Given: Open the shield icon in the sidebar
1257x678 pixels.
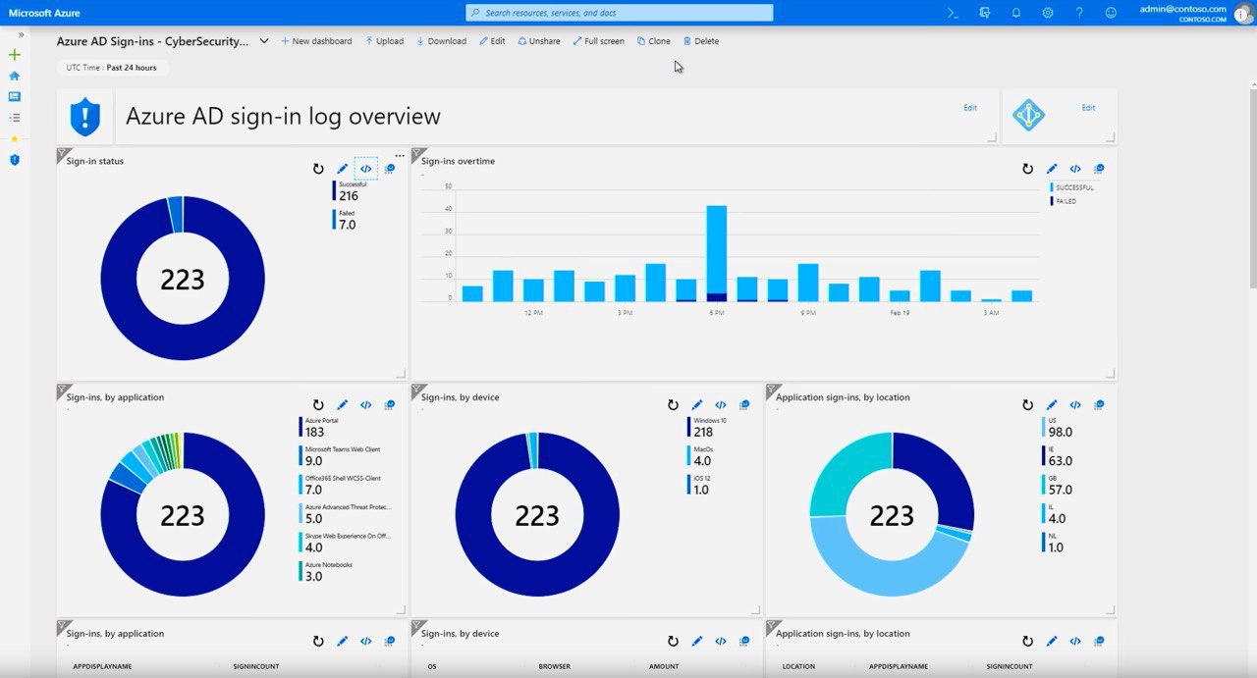Looking at the screenshot, I should [x=14, y=159].
